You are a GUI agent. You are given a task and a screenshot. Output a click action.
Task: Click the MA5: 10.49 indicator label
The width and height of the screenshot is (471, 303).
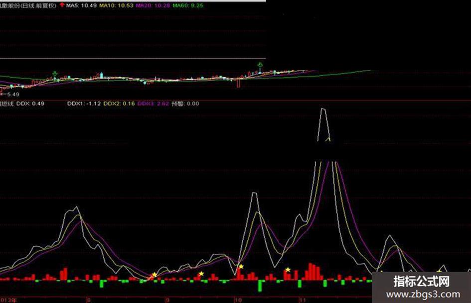[81, 5]
